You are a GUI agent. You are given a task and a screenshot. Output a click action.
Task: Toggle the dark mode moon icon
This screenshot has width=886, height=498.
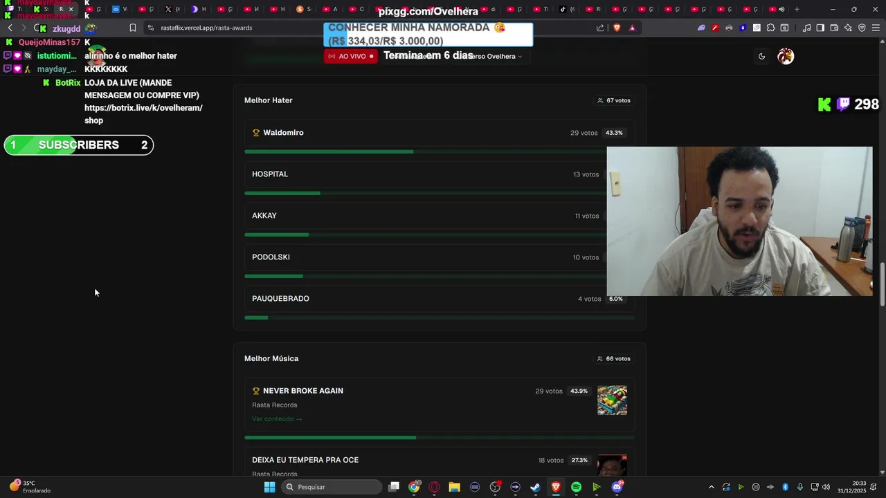761,57
